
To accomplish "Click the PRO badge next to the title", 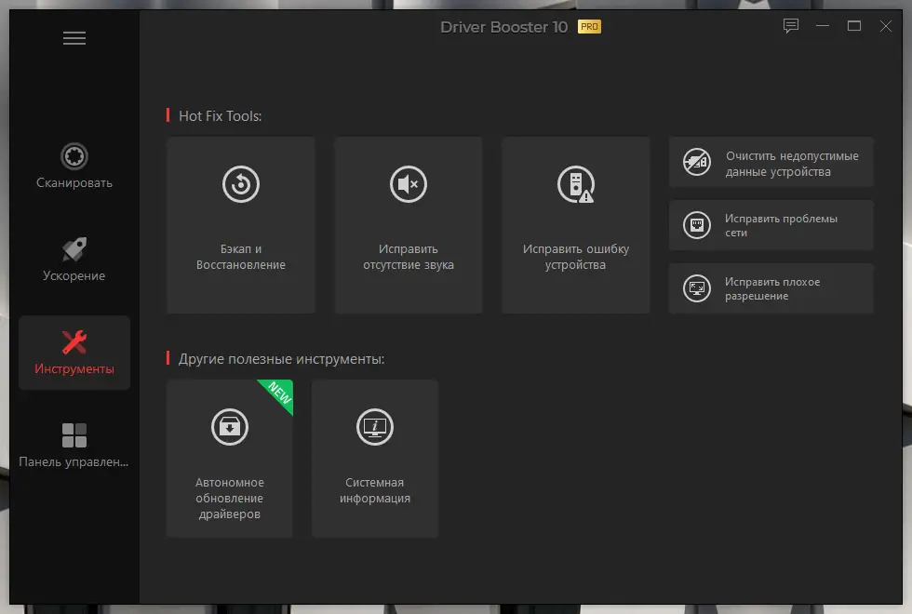I will [x=589, y=27].
